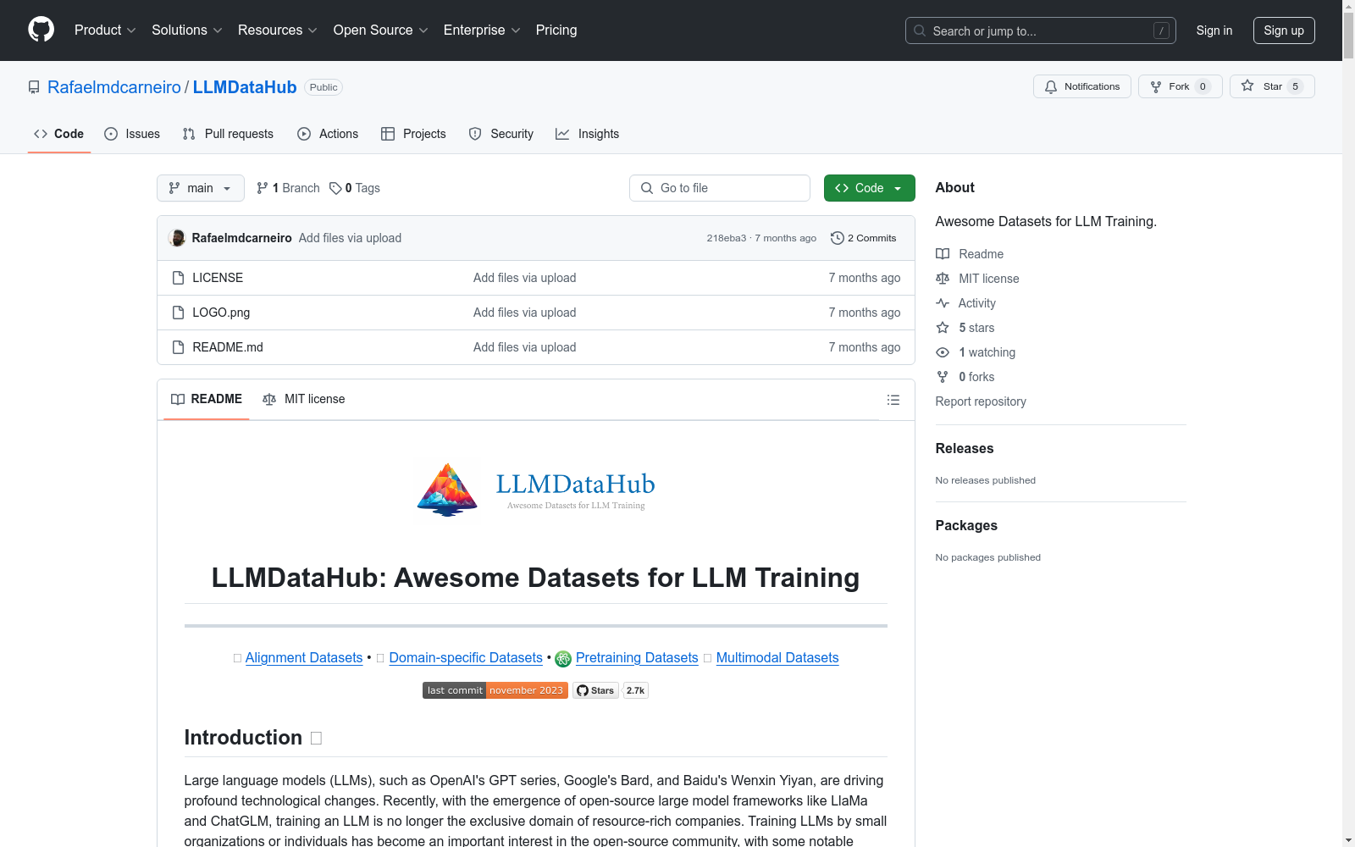Focus the Search or jump to field

click(x=1041, y=30)
